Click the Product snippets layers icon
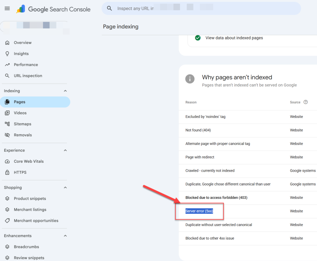The height and width of the screenshot is (261, 317). click(x=7, y=199)
